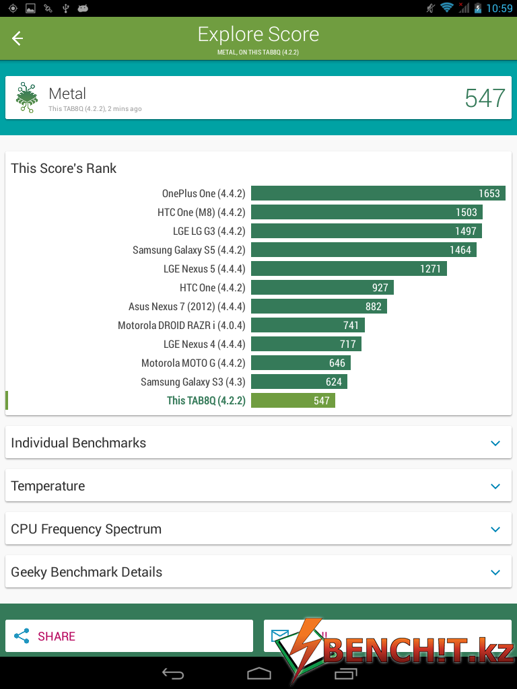Select the OnePlus One 1653 bar
The height and width of the screenshot is (689, 517).
click(378, 193)
